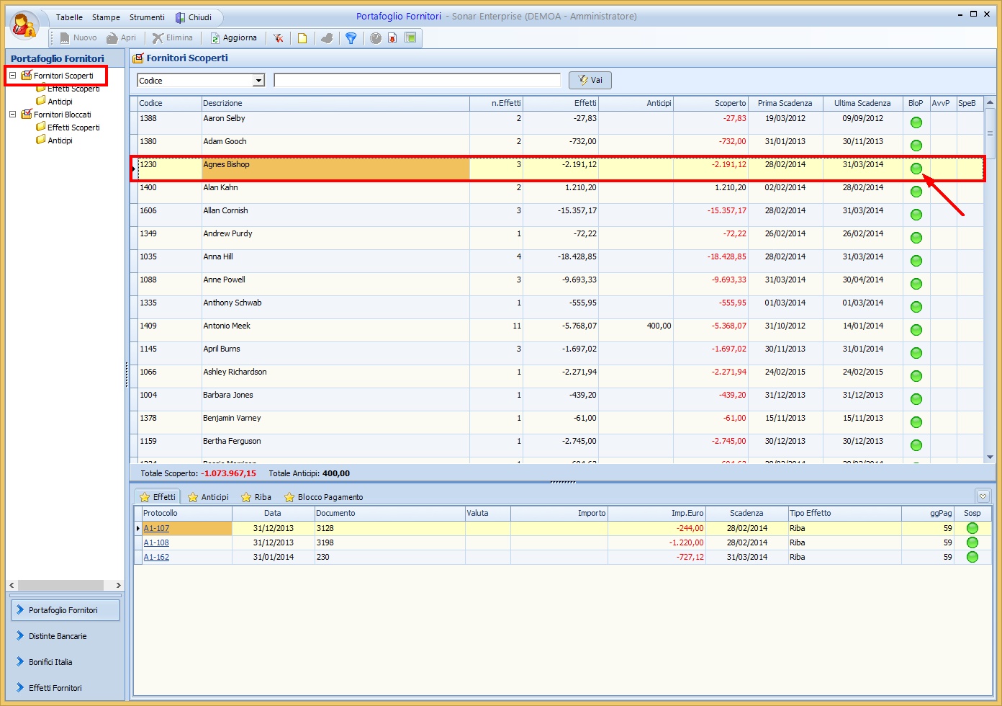The height and width of the screenshot is (706, 1002).
Task: Click green BloP indicator for Alan Kahn
Action: (916, 192)
